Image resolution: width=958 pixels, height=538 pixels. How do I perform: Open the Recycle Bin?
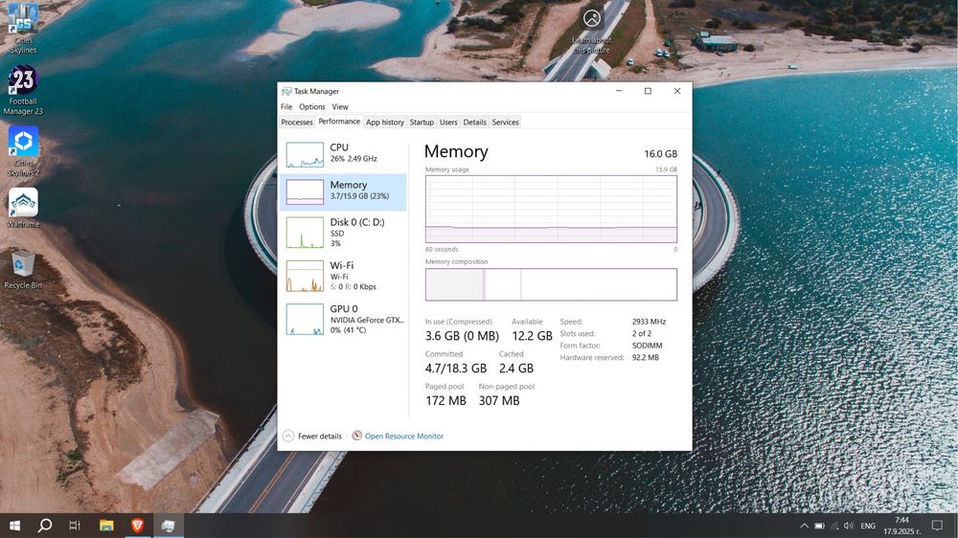23,269
